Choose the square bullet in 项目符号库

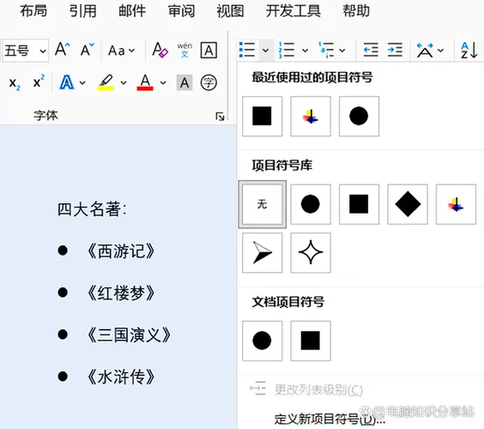359,204
